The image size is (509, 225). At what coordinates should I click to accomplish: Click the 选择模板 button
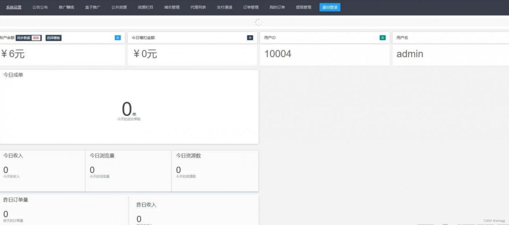point(53,38)
